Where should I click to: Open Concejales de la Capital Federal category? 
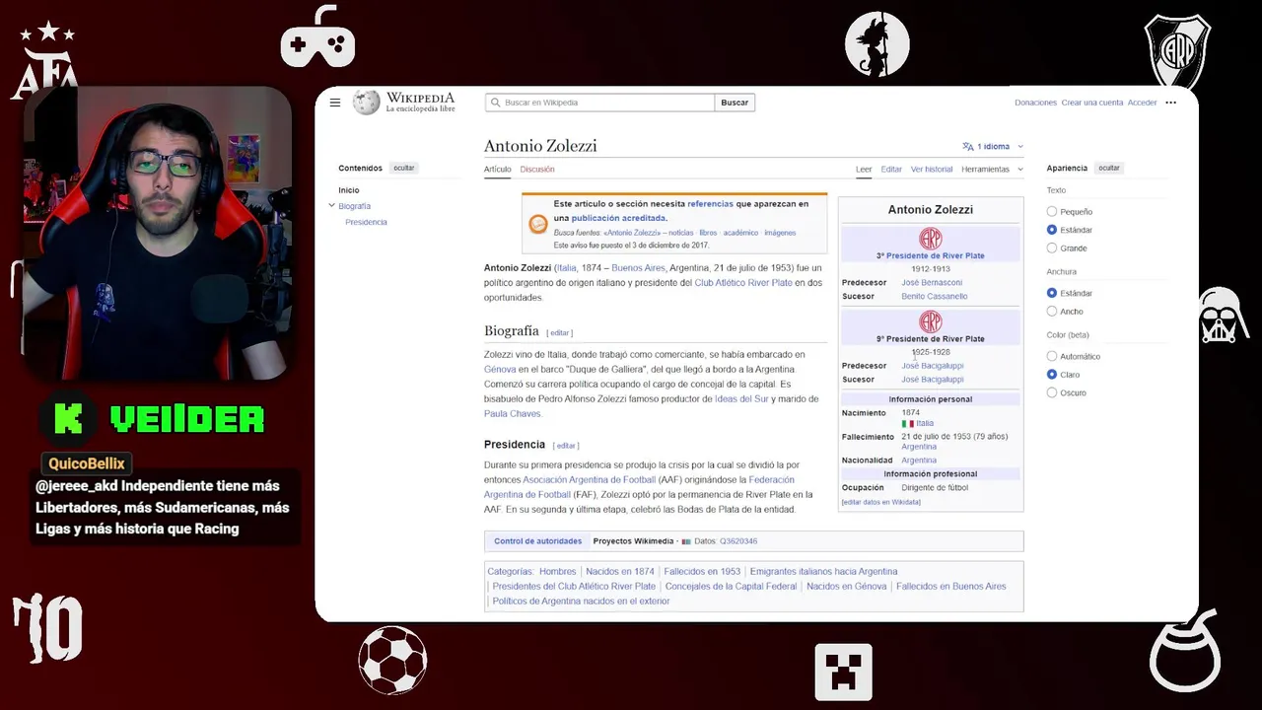click(731, 587)
